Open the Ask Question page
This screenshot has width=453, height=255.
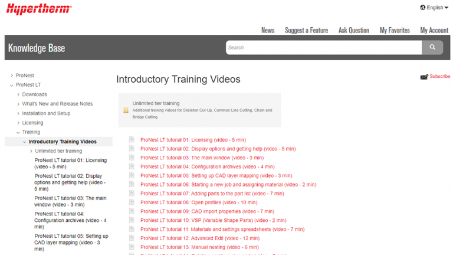[x=353, y=30]
